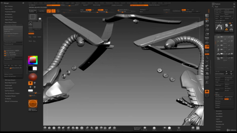Activate Draw mode button next to Edit
The height and width of the screenshot is (133, 237).
click(x=53, y=11)
